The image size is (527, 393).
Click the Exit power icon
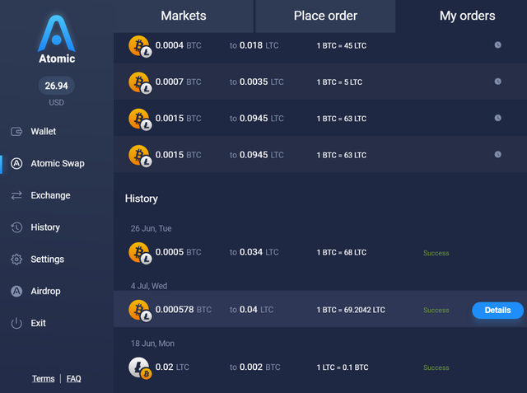point(16,323)
